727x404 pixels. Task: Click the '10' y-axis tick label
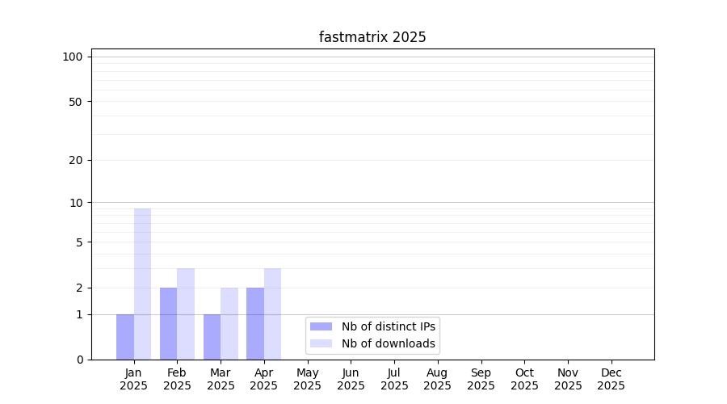76,203
